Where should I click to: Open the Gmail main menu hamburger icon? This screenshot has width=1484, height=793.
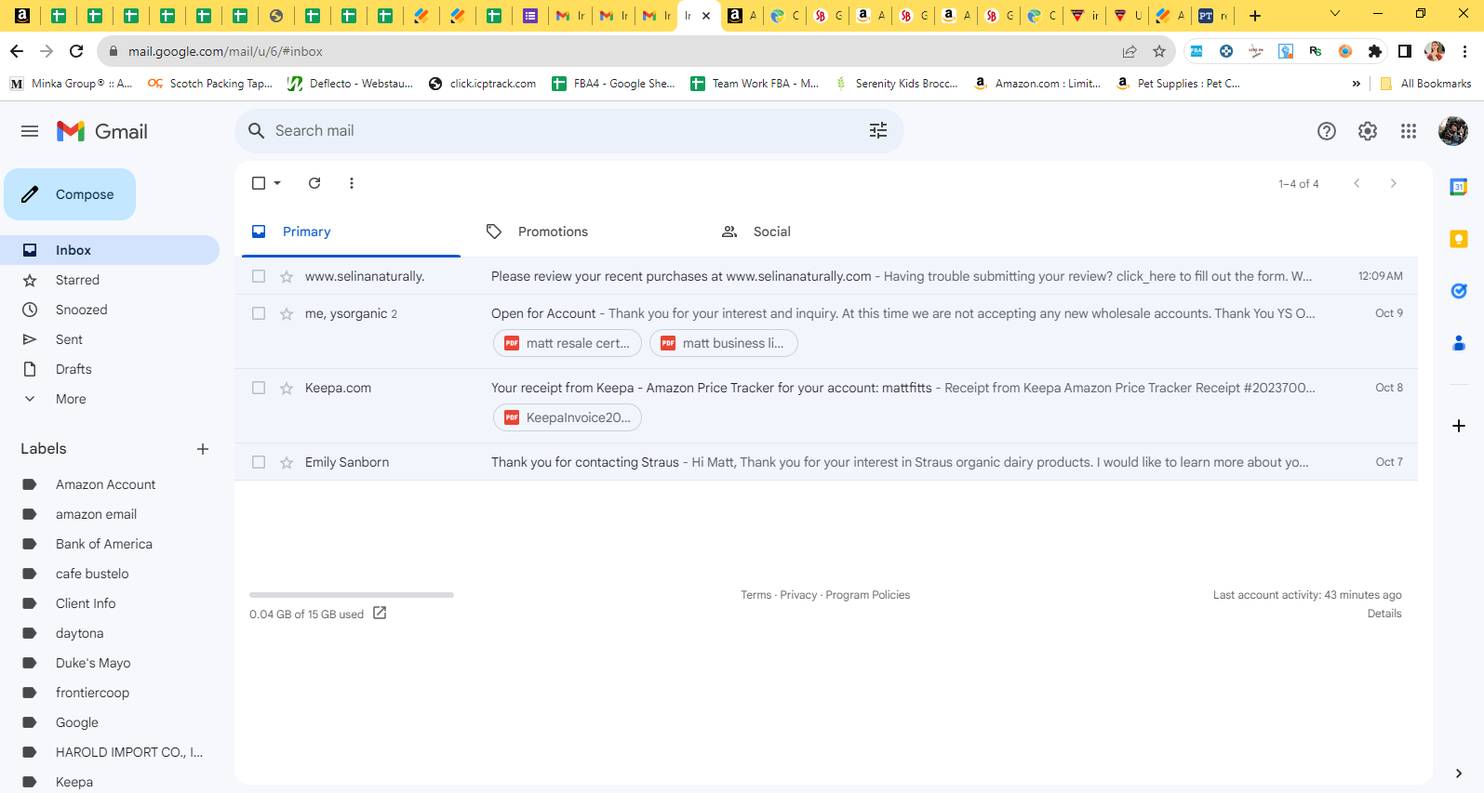(x=30, y=131)
